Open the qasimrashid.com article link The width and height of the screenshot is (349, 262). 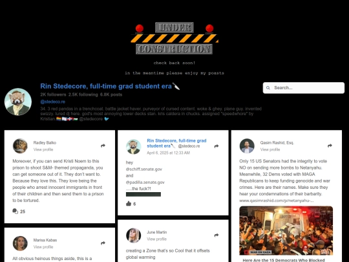point(277,201)
